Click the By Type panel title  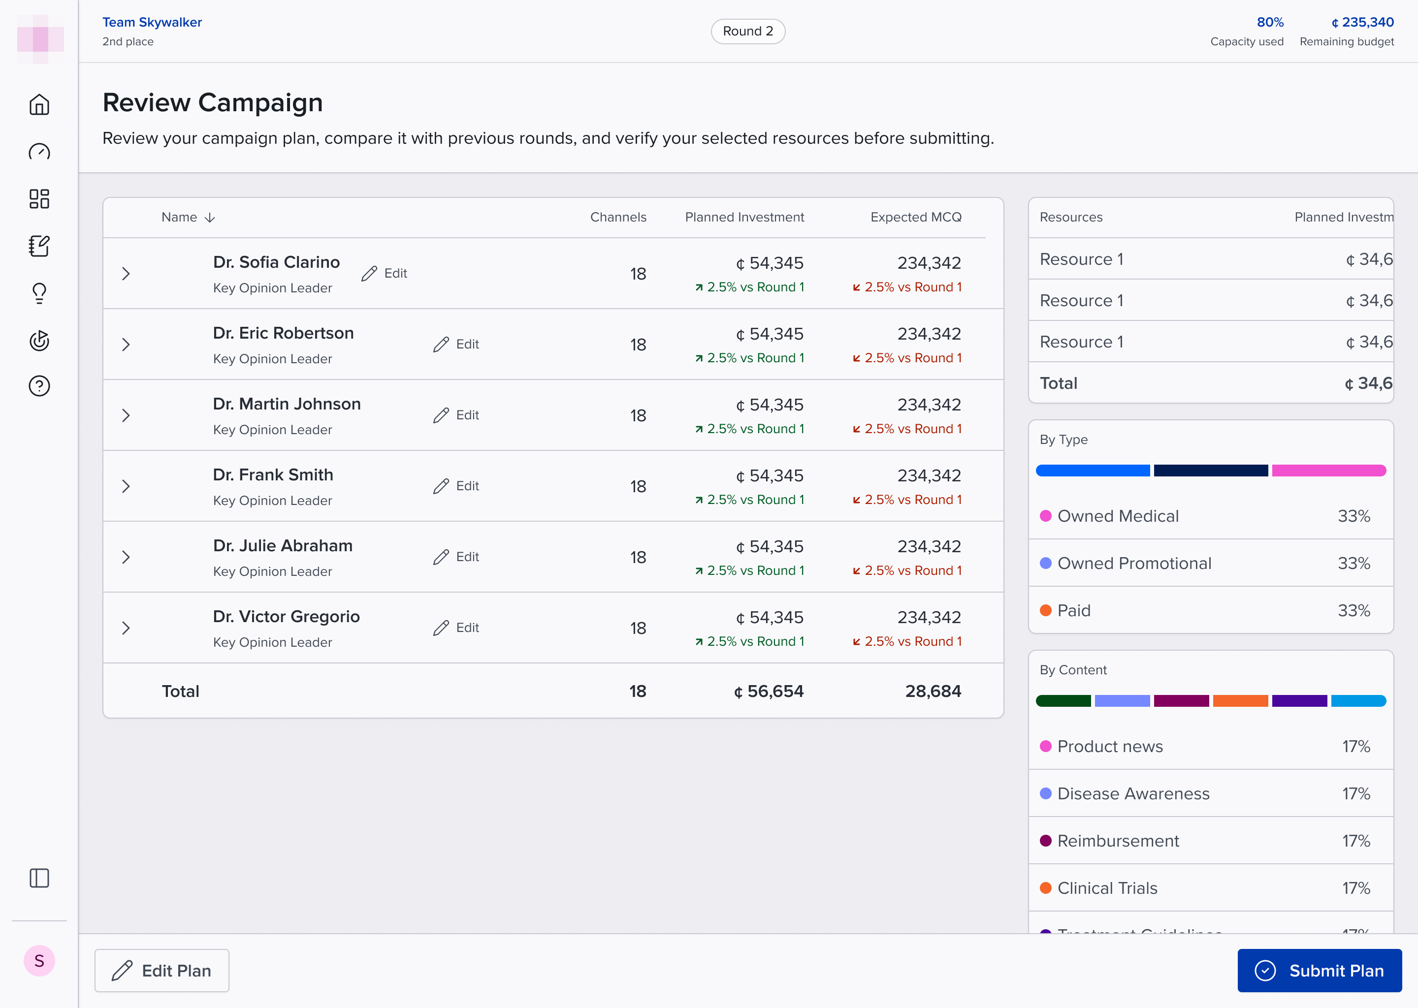tap(1063, 440)
